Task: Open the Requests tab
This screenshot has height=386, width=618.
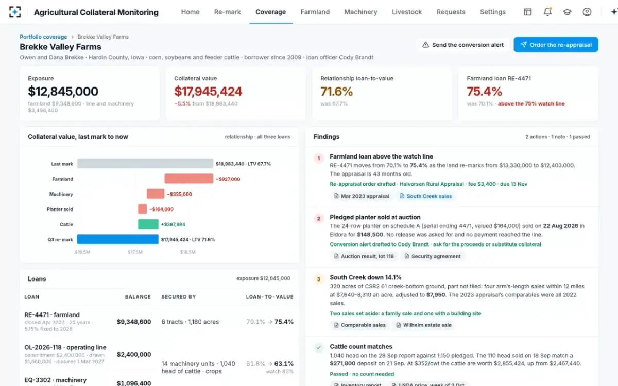Action: point(451,12)
